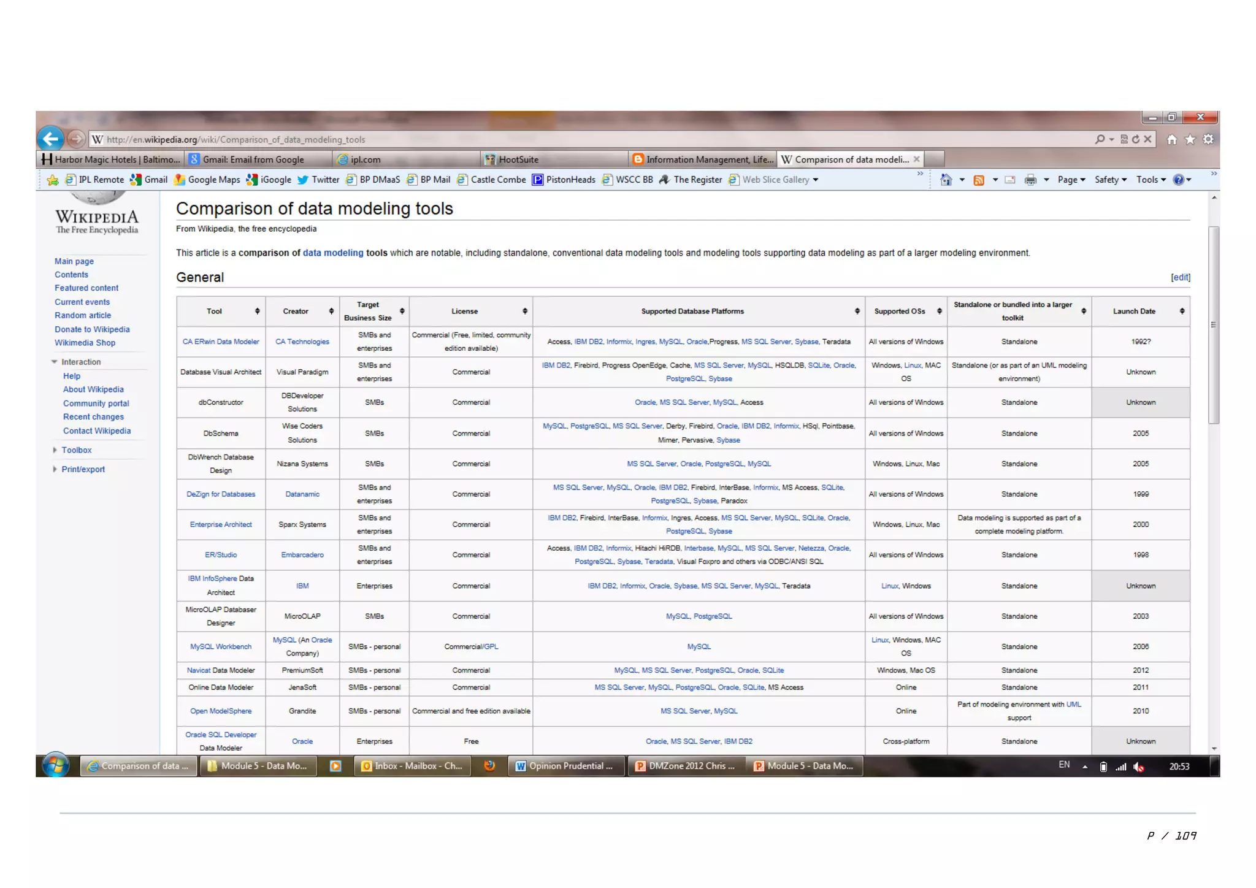Click the Help question mark icon
Image resolution: width=1256 pixels, height=888 pixels.
pos(1178,180)
